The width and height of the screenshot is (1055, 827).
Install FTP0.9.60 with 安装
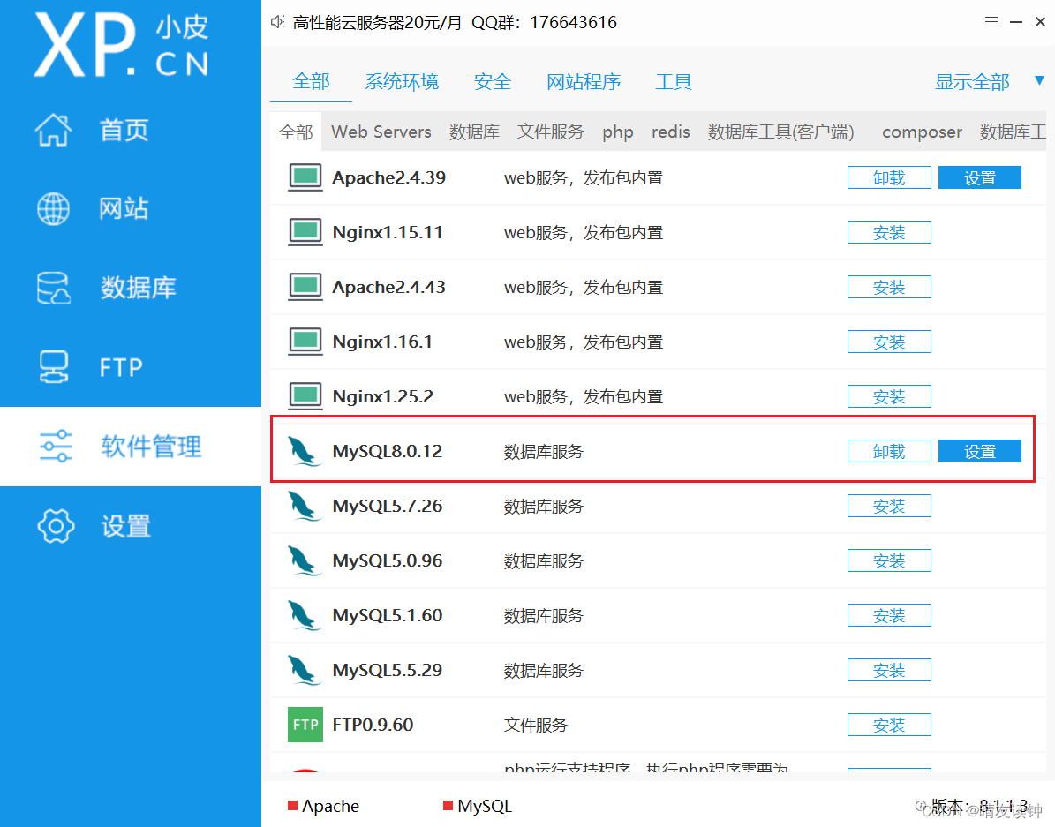pyautogui.click(x=889, y=725)
